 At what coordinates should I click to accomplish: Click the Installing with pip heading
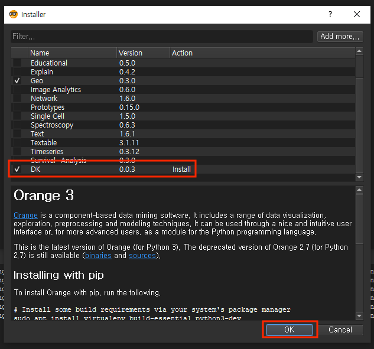58,275
